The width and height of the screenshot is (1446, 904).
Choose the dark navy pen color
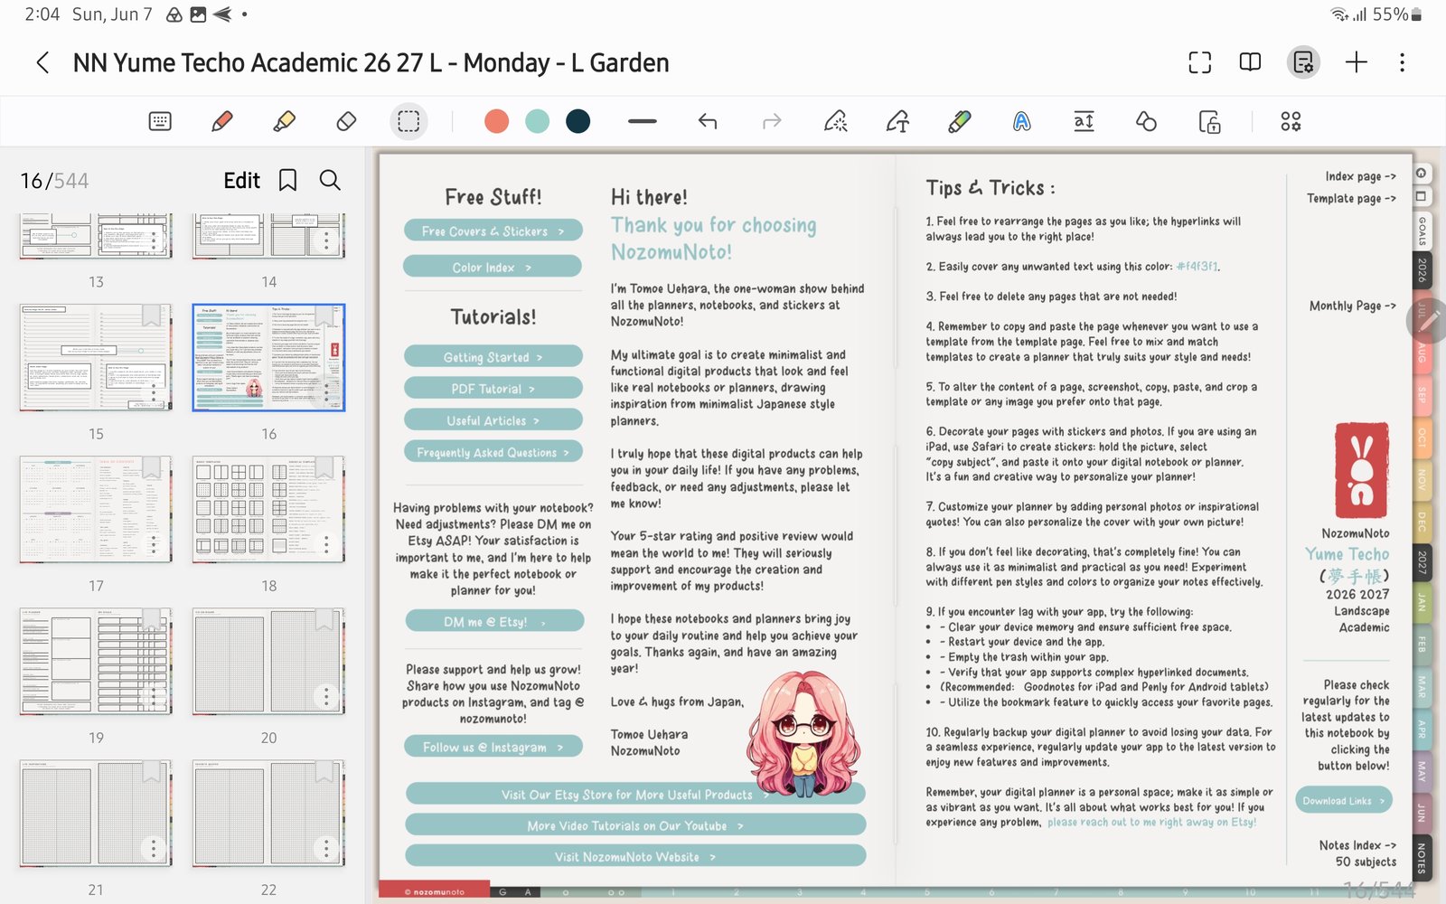click(x=577, y=121)
